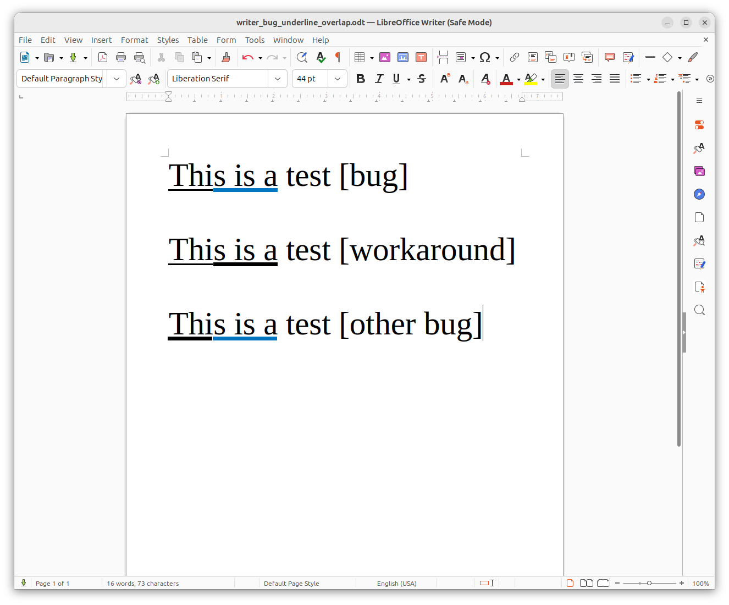Expand the font name dropdown
Image resolution: width=729 pixels, height=605 pixels.
278,79
